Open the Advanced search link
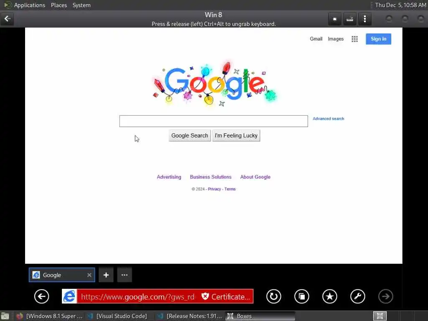Viewport: 428px width, 321px height. (x=329, y=118)
